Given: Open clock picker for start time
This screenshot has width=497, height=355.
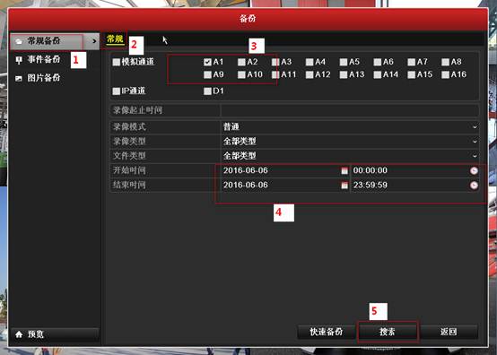Looking at the screenshot, I should coord(474,170).
